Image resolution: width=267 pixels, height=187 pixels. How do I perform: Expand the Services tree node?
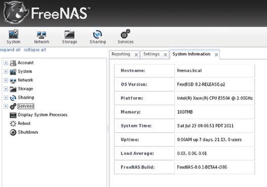[6, 106]
